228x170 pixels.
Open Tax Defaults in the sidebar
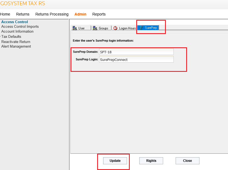(11, 36)
